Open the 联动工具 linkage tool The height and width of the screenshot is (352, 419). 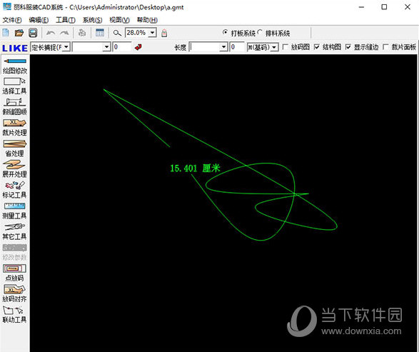point(15,315)
